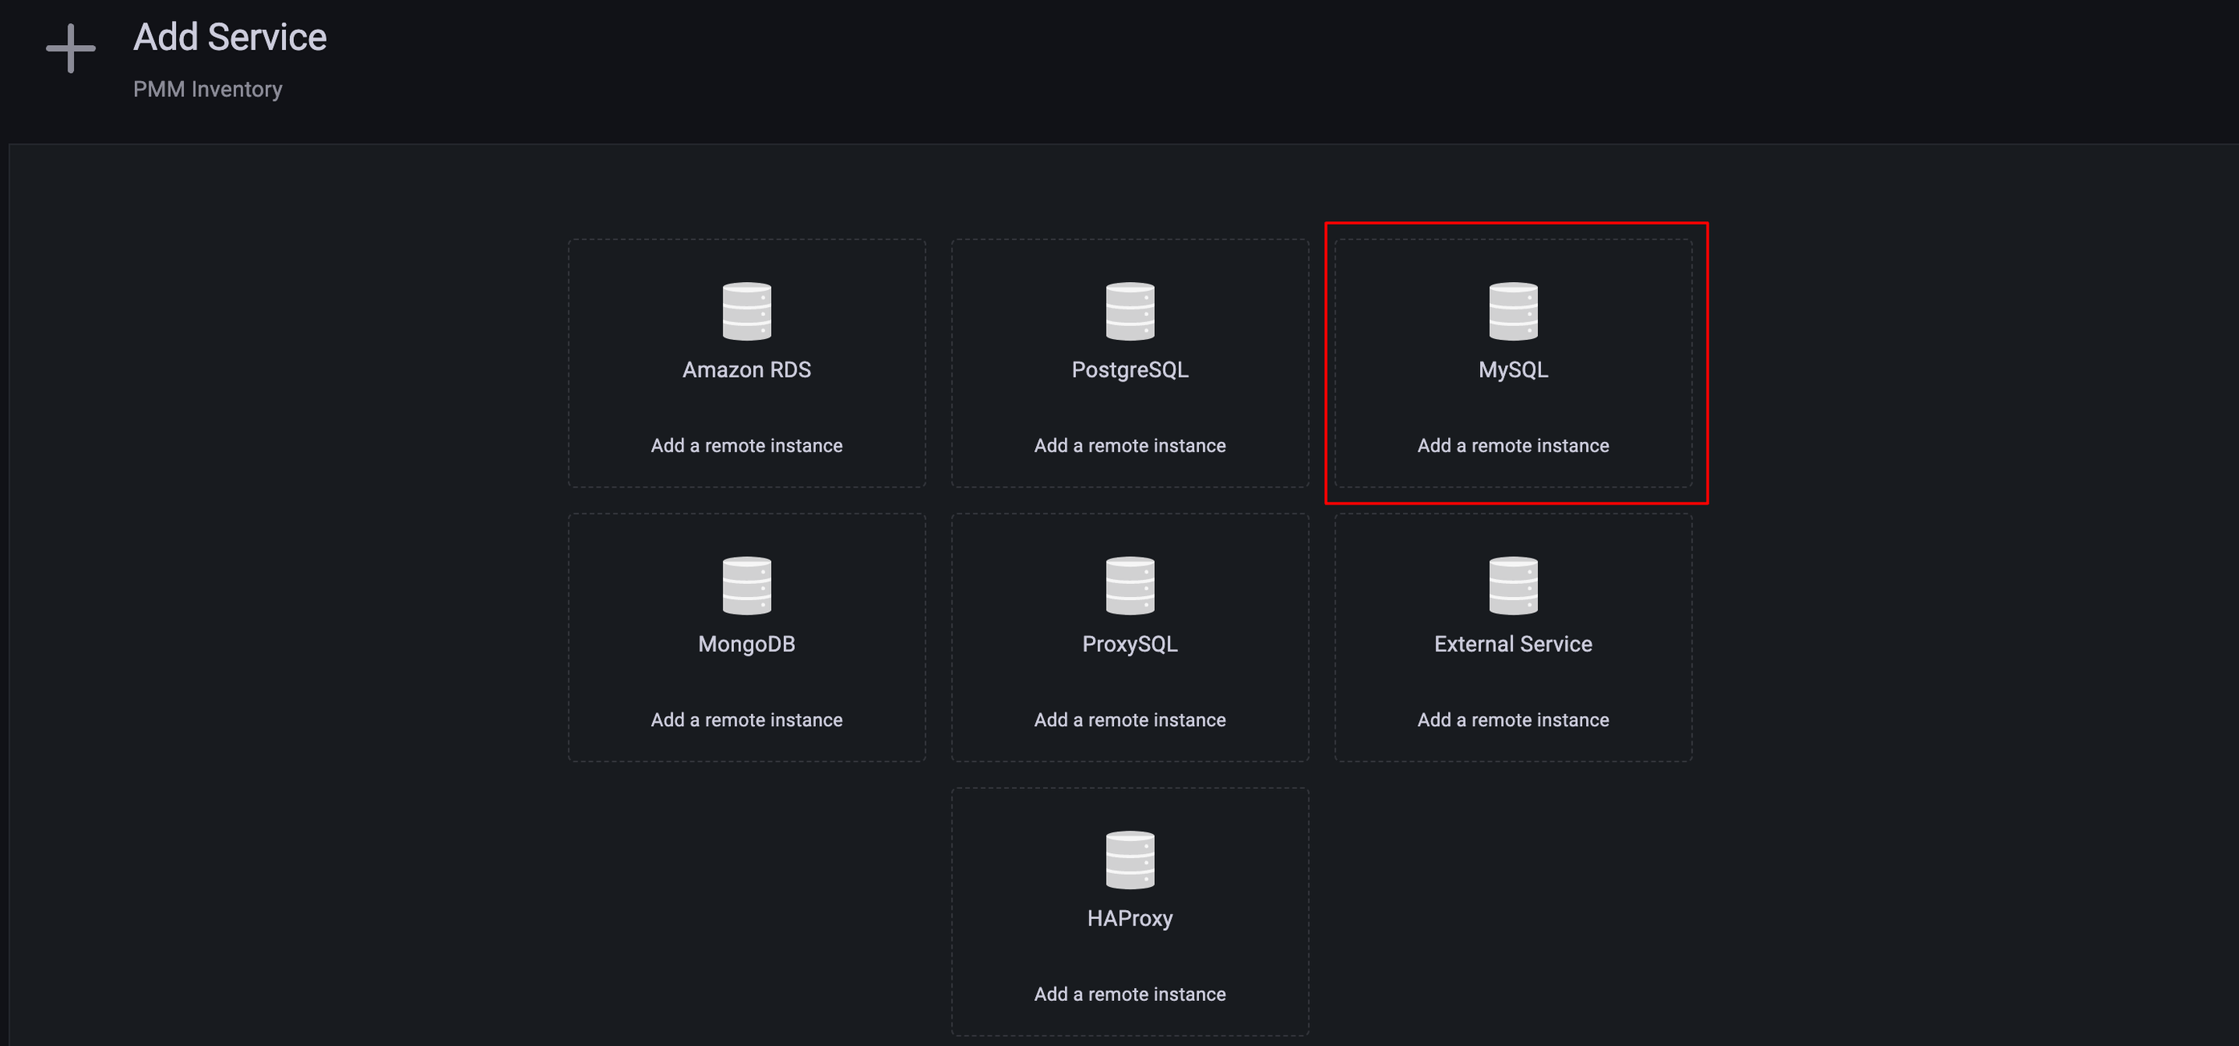
Task: Select the Amazon RDS title text
Action: click(747, 370)
